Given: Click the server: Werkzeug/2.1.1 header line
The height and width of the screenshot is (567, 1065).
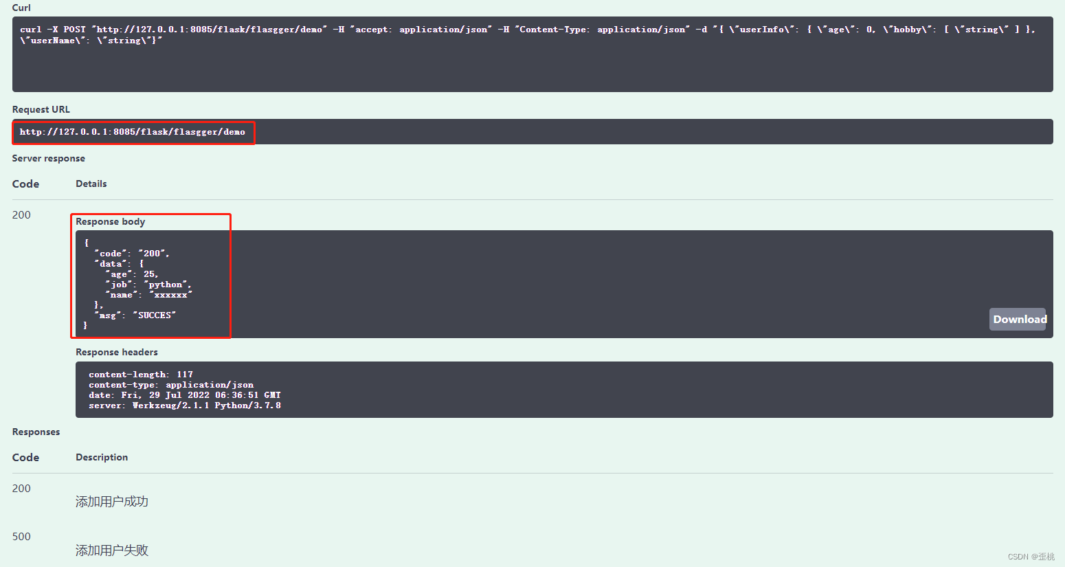Looking at the screenshot, I should point(185,405).
